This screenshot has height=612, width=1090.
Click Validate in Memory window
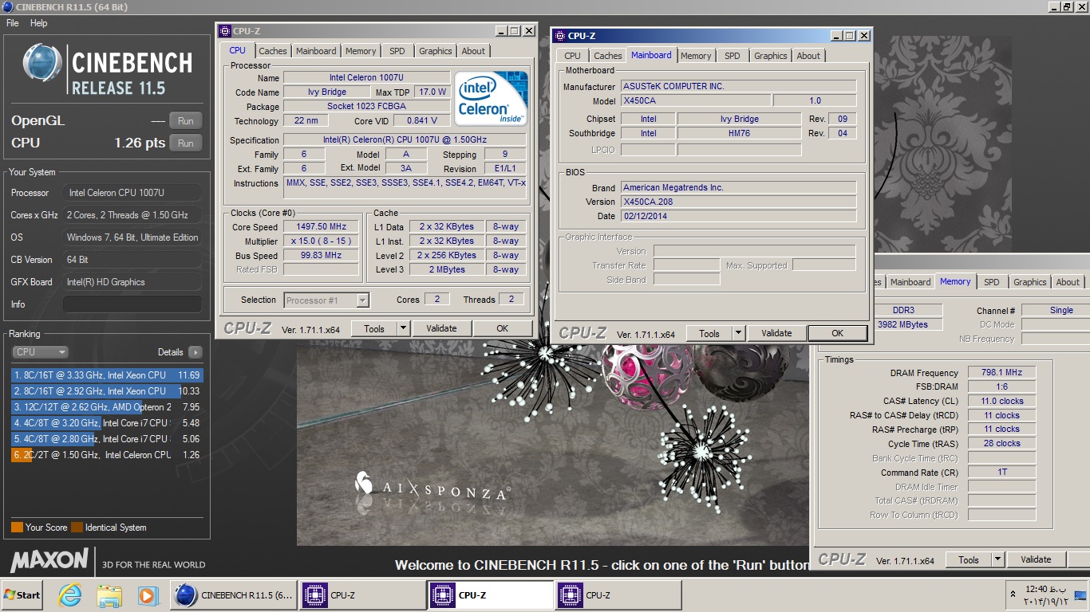coord(1036,559)
